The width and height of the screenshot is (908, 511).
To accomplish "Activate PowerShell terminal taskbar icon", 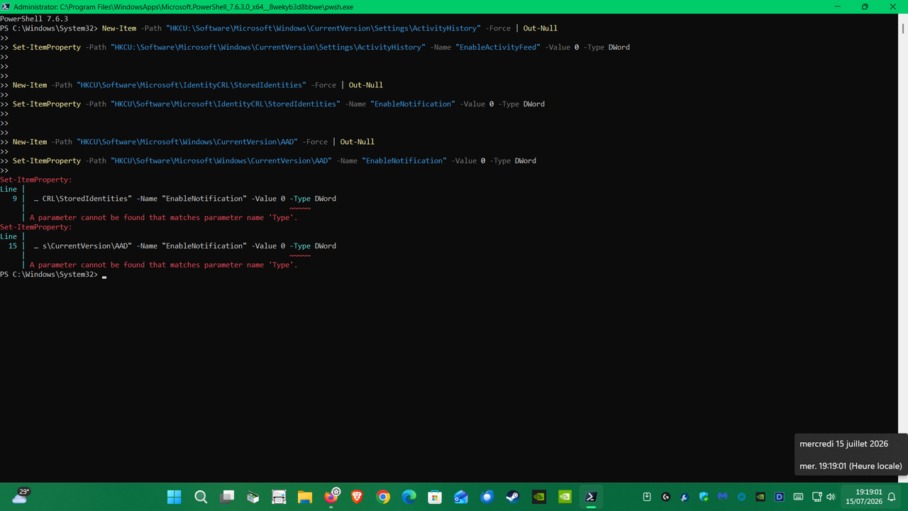I will tap(591, 497).
